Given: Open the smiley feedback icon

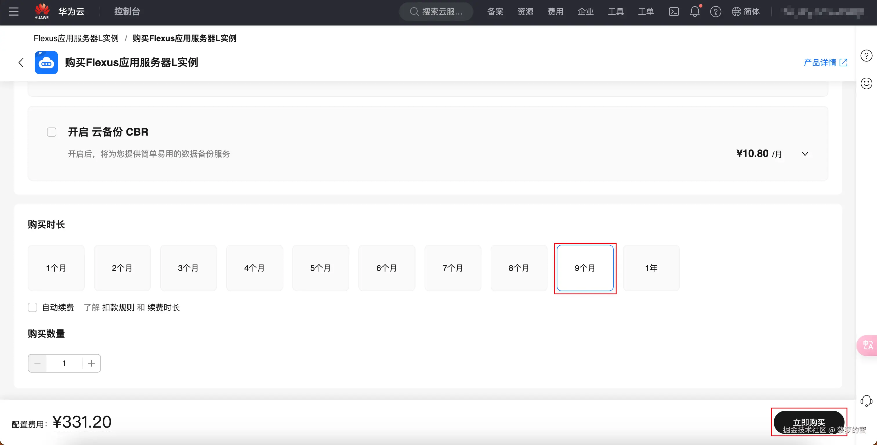Looking at the screenshot, I should 866,83.
